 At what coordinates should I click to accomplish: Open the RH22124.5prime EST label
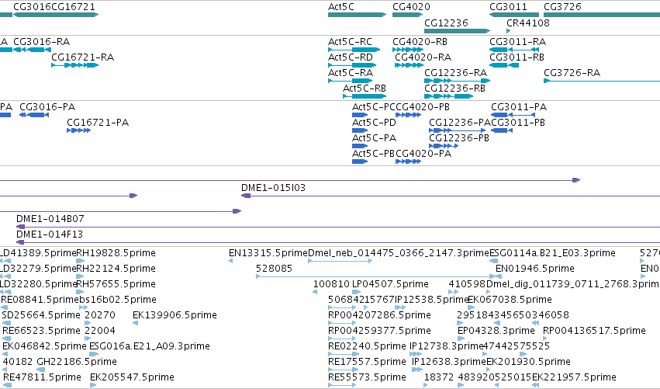point(116,269)
